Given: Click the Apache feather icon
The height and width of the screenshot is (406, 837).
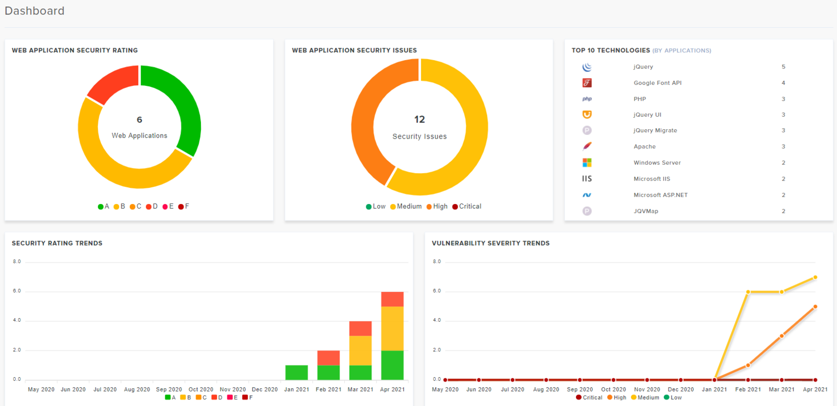Looking at the screenshot, I should (x=587, y=146).
